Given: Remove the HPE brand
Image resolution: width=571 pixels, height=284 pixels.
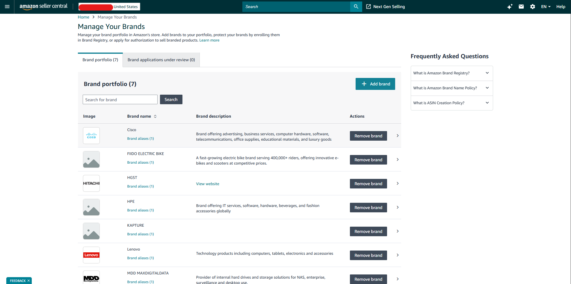Looking at the screenshot, I should pos(368,208).
